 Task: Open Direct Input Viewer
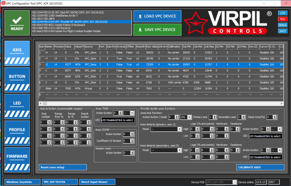click(97, 182)
